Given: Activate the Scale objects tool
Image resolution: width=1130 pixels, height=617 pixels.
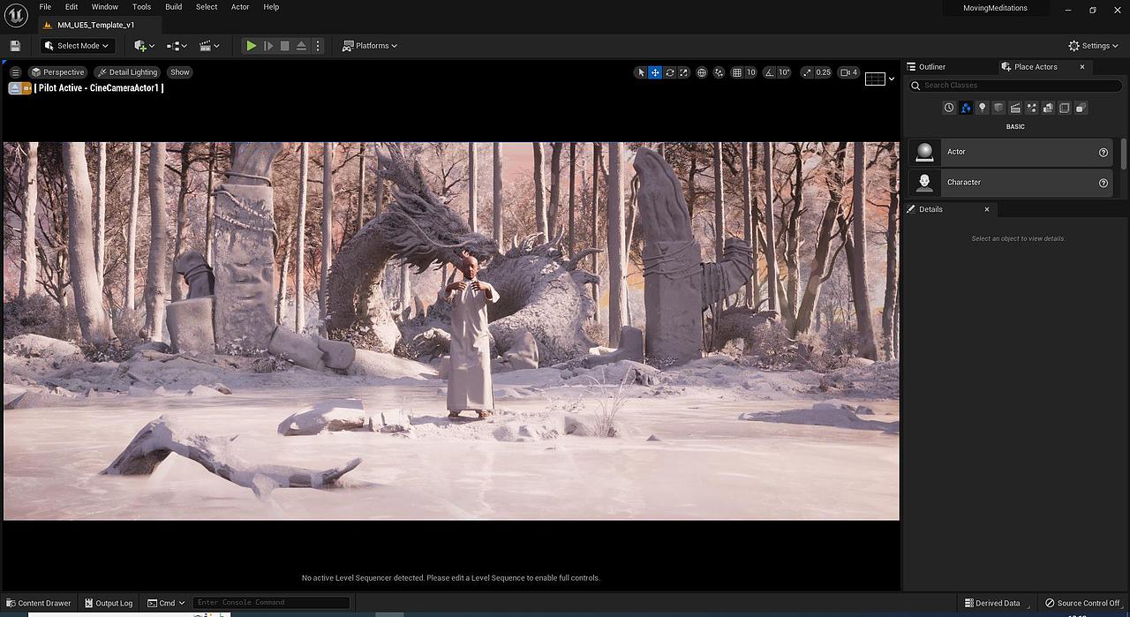Looking at the screenshot, I should [683, 72].
